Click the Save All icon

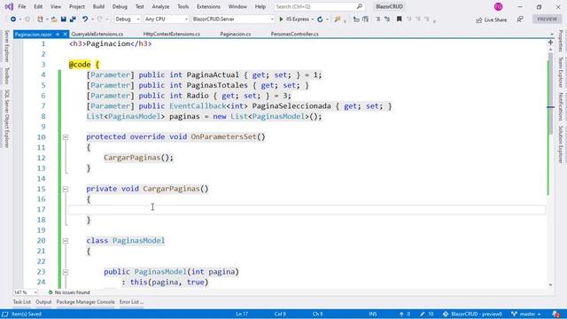tap(73, 19)
